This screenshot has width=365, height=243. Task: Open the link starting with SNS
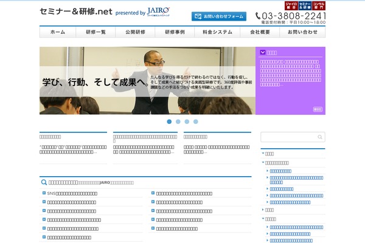[72, 193]
